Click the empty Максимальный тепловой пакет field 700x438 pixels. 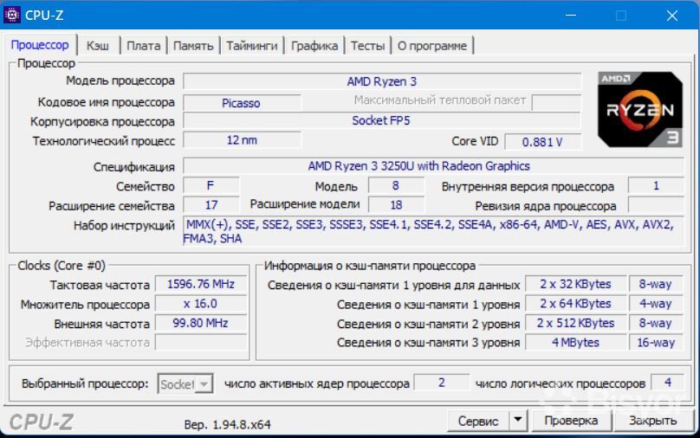point(556,102)
